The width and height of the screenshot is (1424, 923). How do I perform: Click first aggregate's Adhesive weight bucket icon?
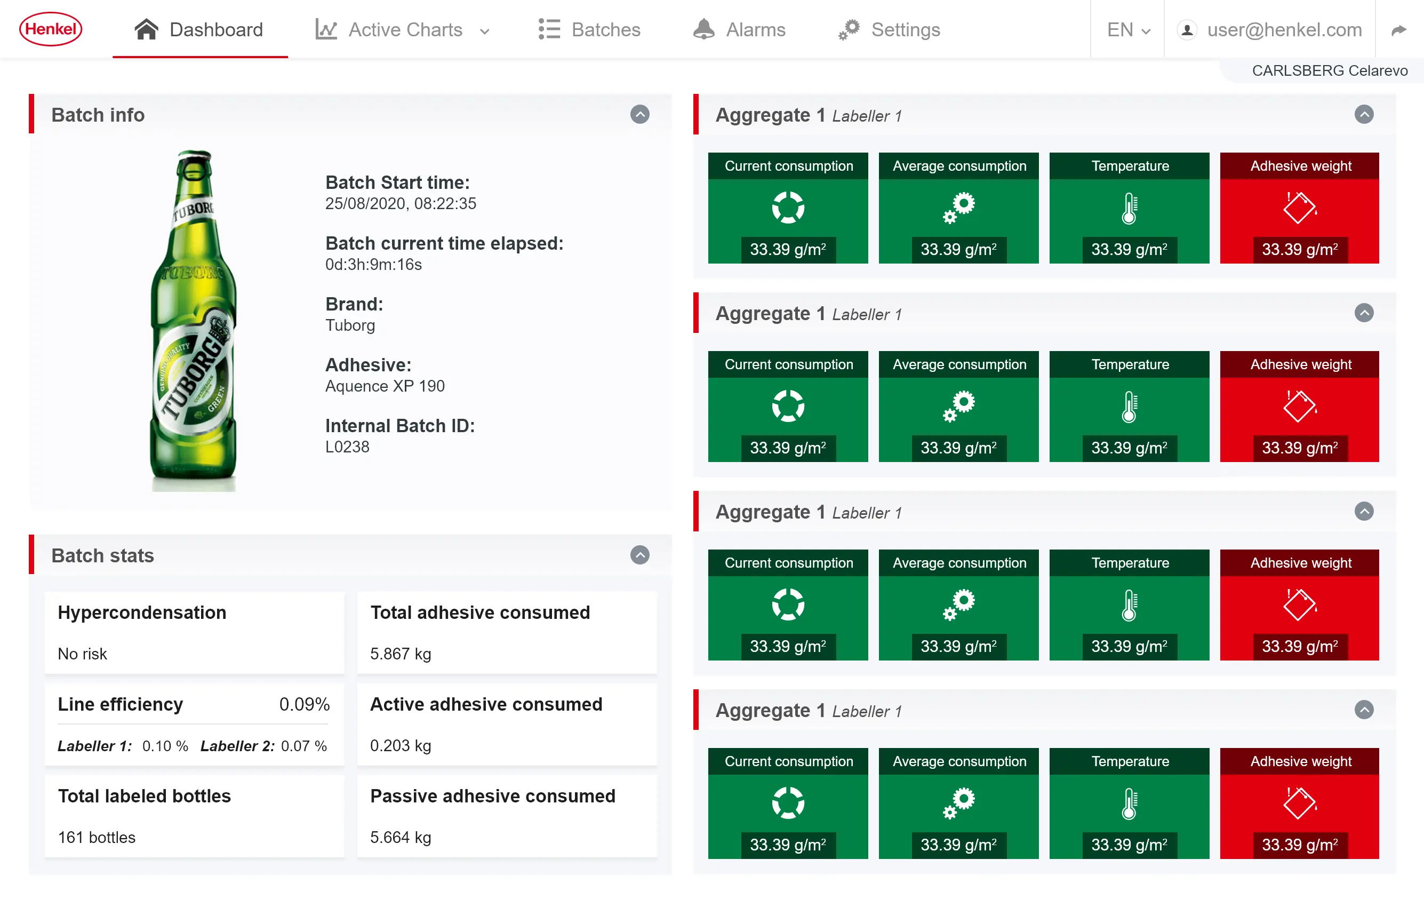point(1300,208)
